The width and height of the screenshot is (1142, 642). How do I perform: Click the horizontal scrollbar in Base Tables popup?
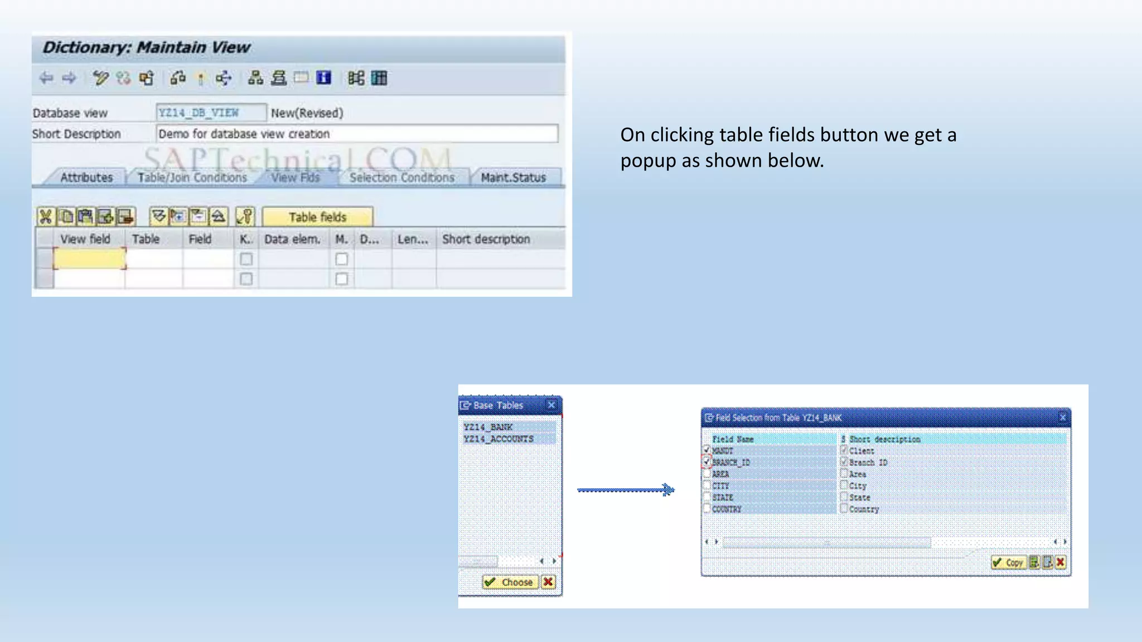[x=478, y=561]
